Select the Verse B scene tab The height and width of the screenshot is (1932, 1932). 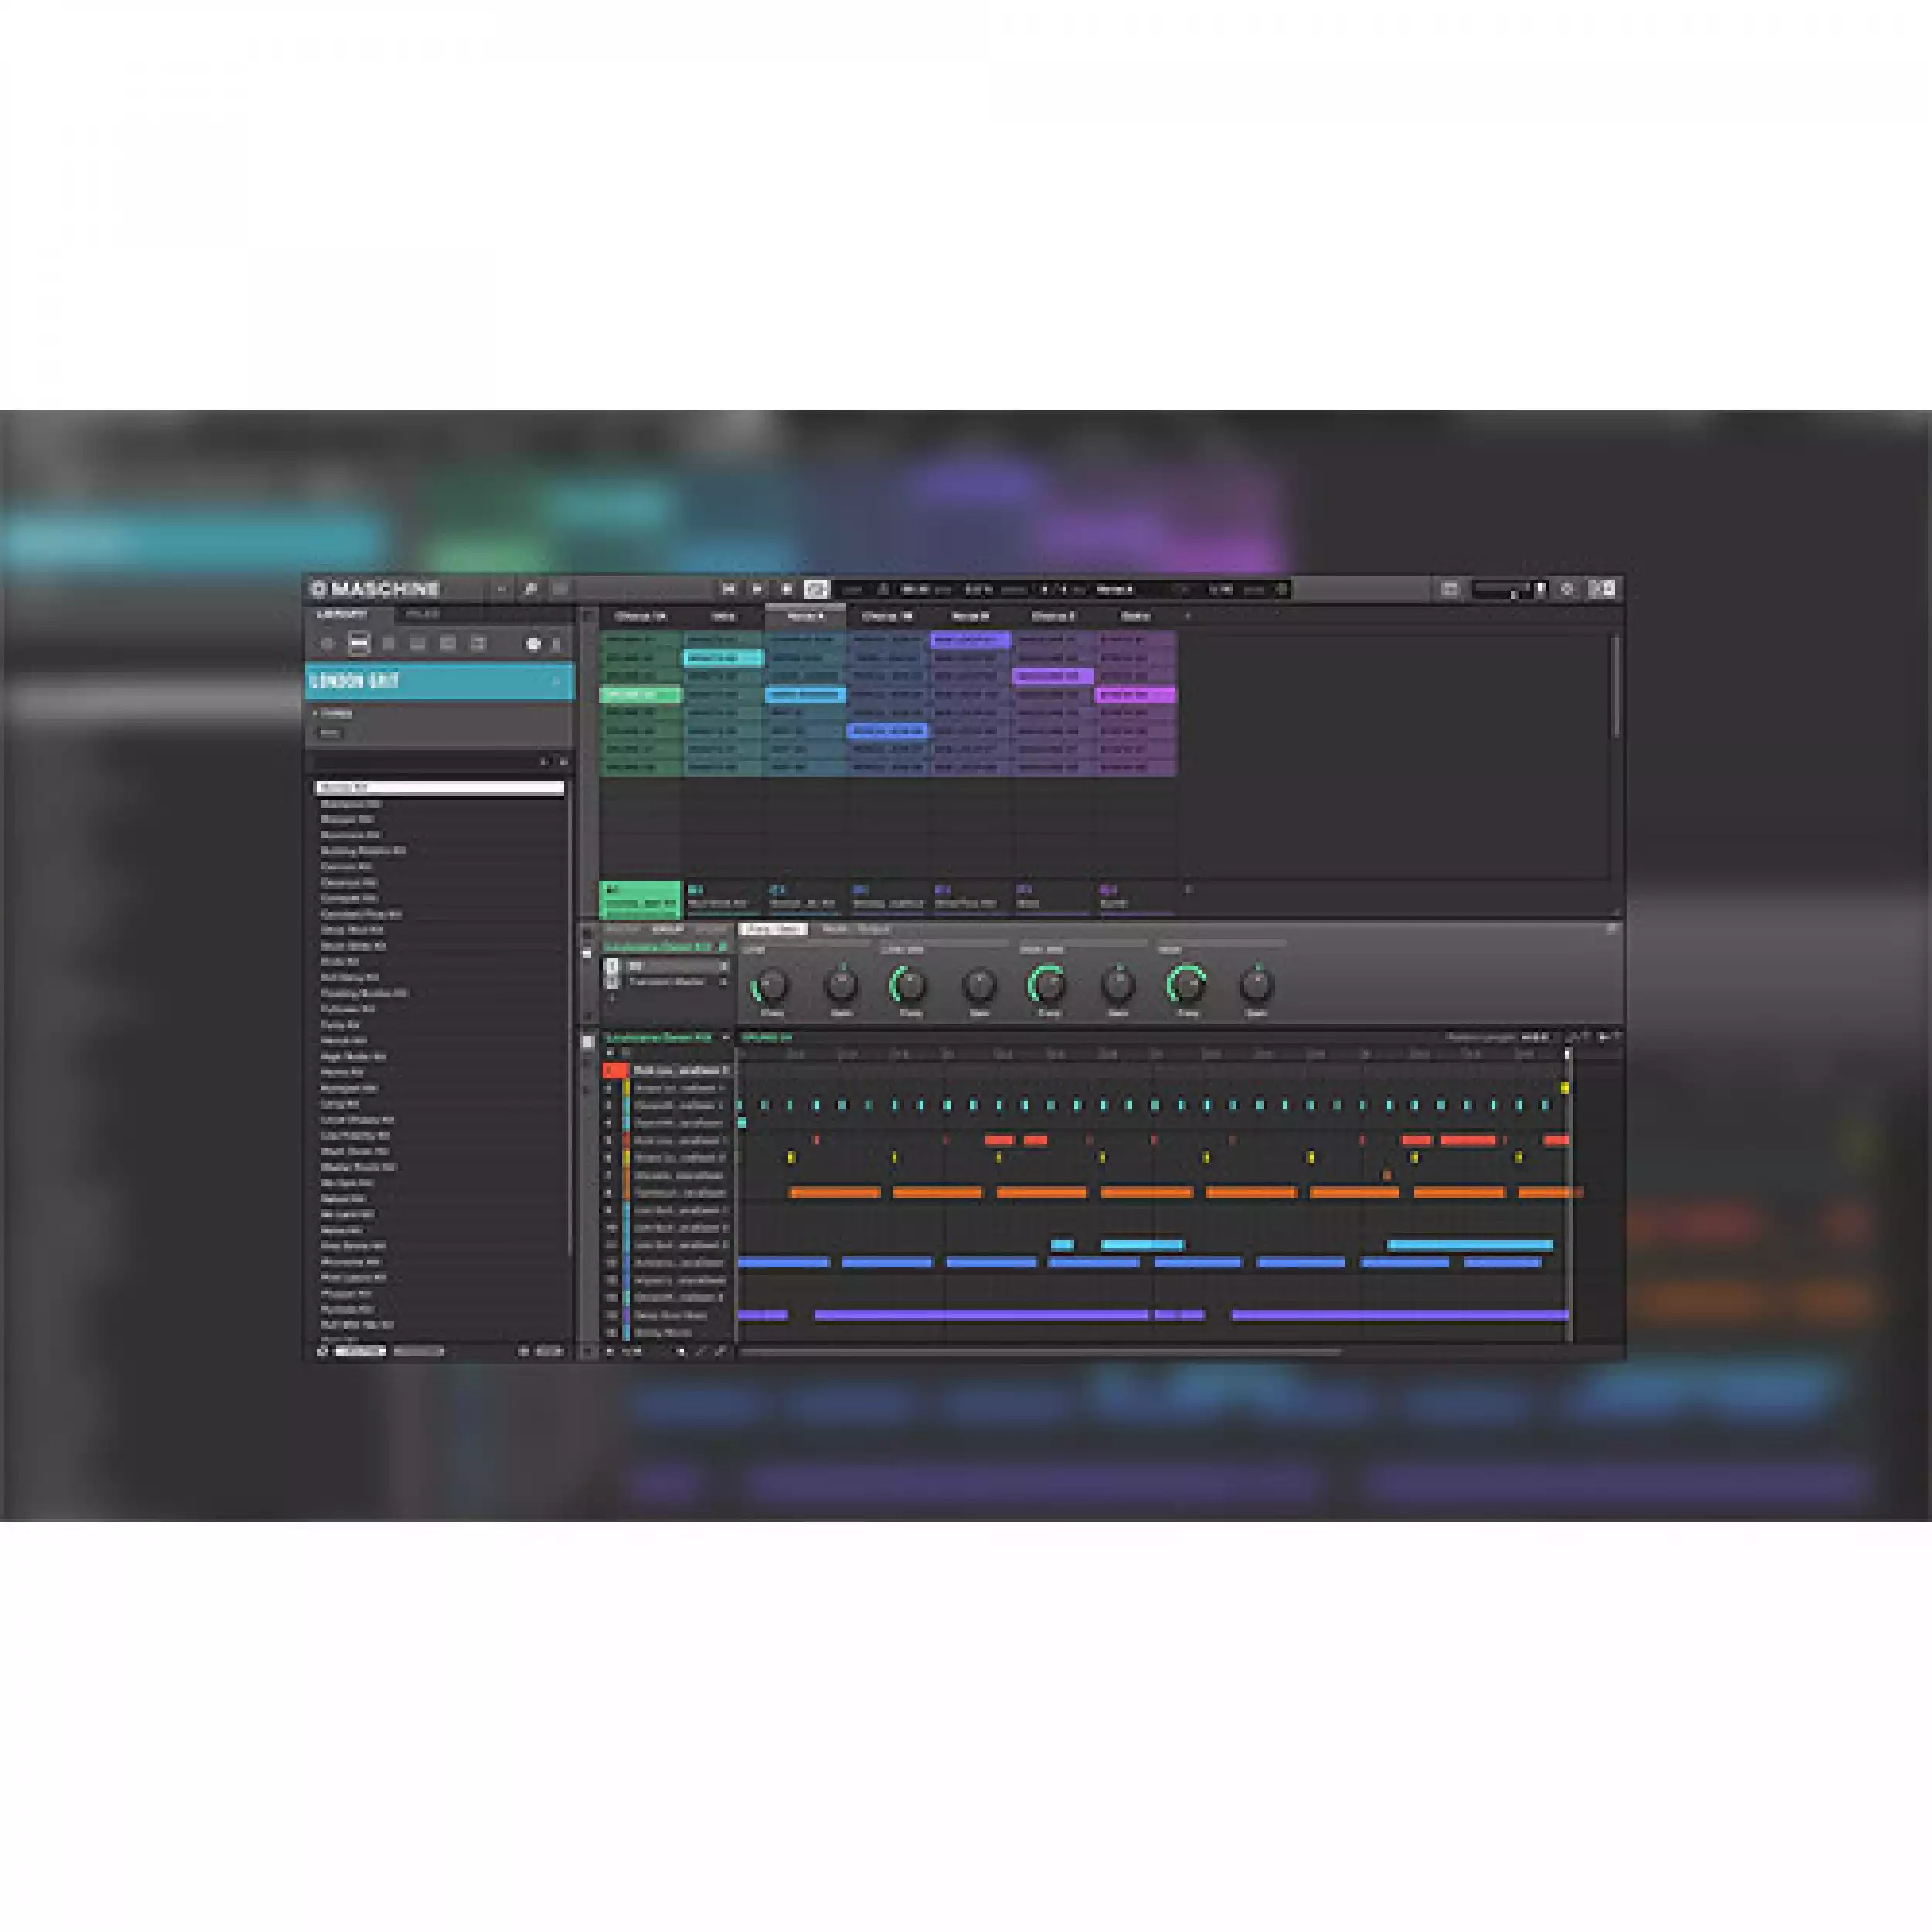pos(970,616)
